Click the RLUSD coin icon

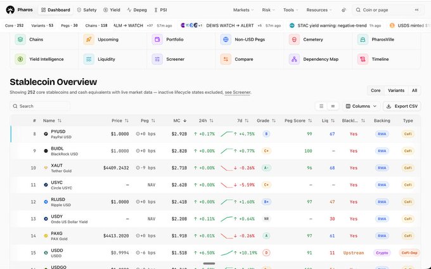click(46, 202)
